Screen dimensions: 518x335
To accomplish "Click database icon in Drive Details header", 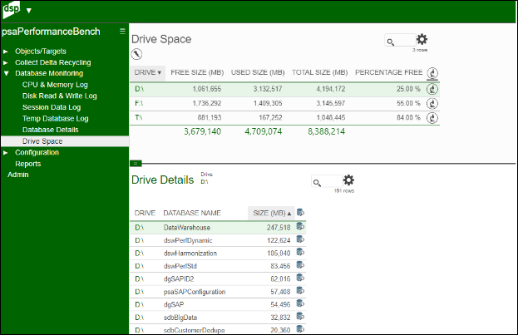I will tap(300, 213).
